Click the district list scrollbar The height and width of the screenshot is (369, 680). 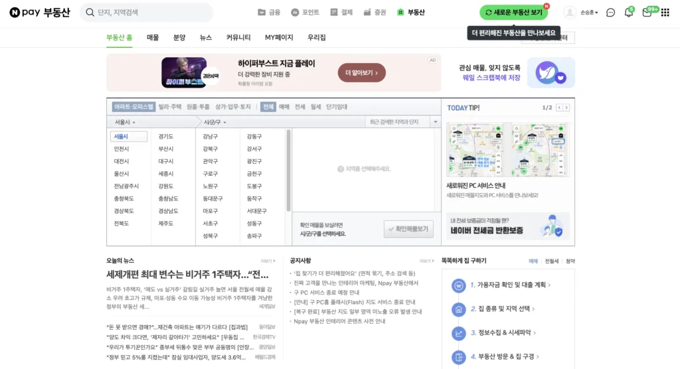pyautogui.click(x=288, y=171)
